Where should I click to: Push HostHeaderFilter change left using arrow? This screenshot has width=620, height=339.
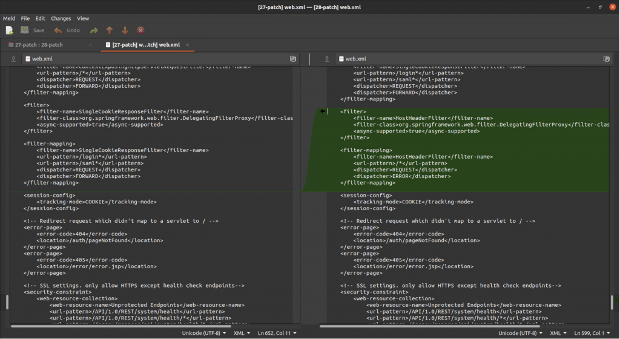[323, 111]
